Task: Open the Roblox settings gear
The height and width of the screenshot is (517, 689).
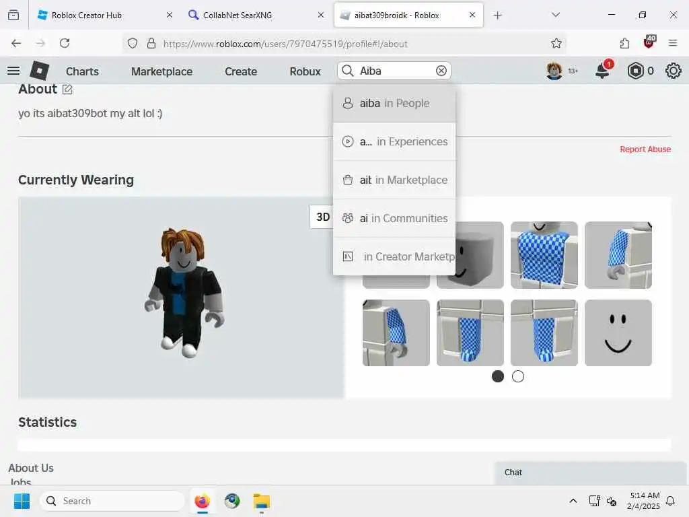Action: click(x=673, y=71)
